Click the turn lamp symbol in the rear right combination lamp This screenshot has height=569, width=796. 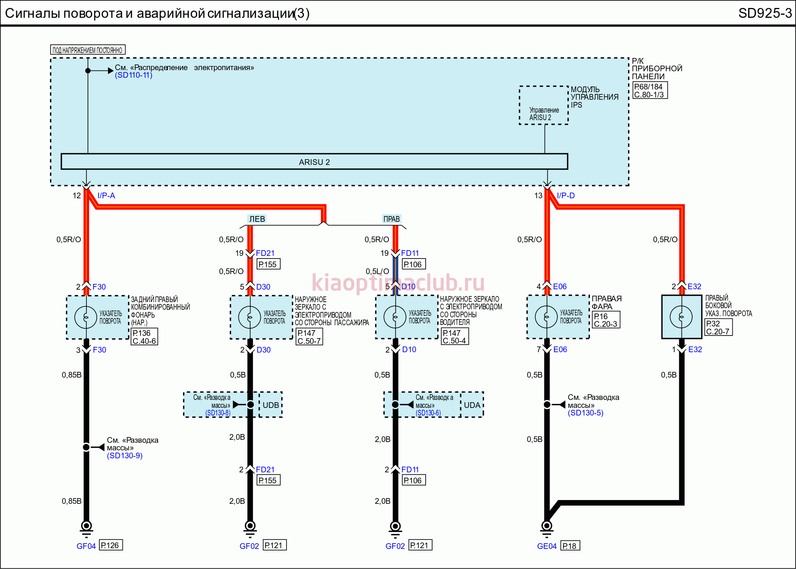point(86,317)
